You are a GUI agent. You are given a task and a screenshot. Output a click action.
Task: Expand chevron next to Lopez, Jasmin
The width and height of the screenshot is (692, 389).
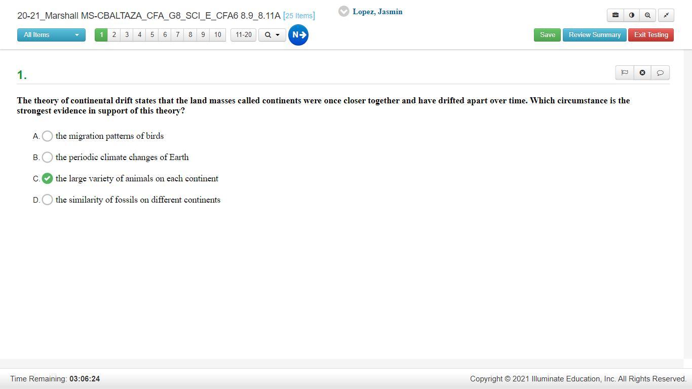(x=344, y=11)
